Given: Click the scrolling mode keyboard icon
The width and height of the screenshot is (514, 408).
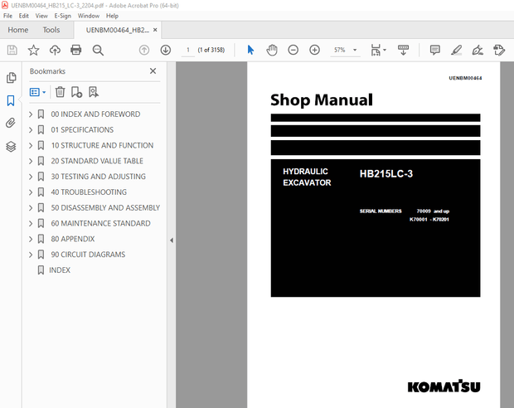Looking at the screenshot, I should click(403, 50).
